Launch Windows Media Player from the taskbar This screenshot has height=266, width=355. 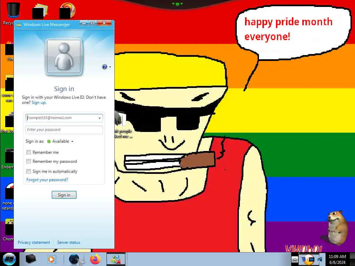51,259
